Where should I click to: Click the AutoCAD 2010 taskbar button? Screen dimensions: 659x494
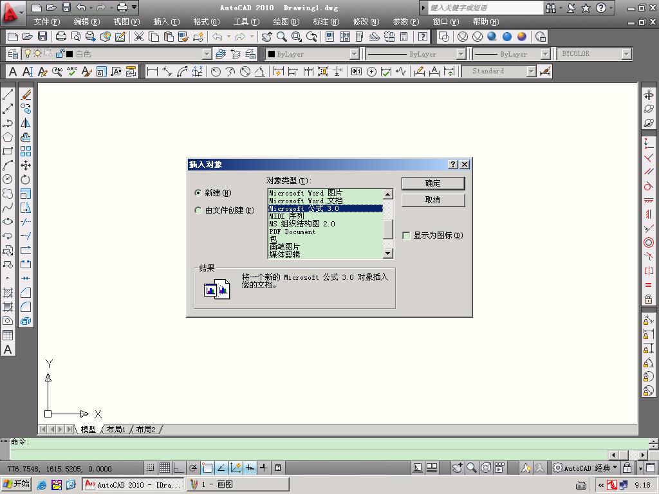(x=133, y=484)
